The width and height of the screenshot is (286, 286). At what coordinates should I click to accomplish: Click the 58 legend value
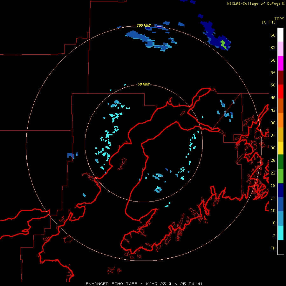[x=273, y=60]
